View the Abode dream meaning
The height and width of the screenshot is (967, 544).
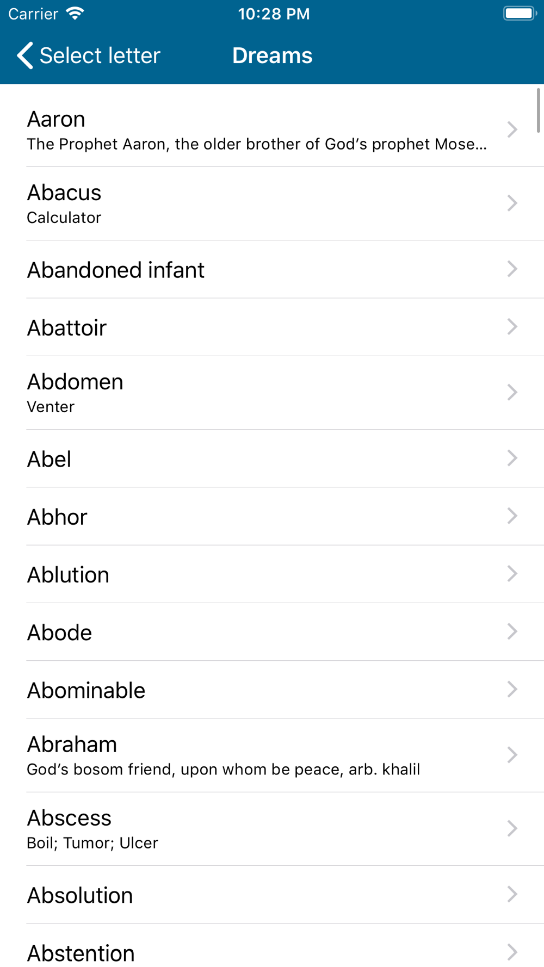point(272,632)
